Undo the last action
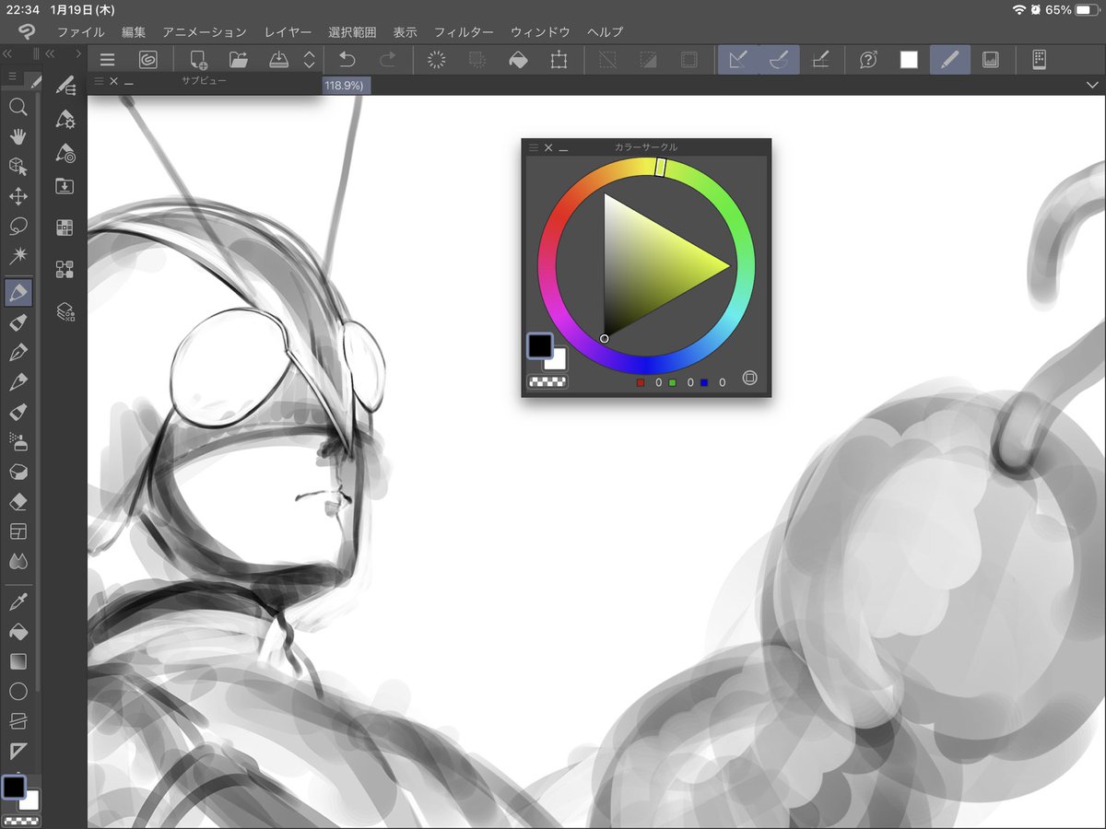Viewport: 1106px width, 829px height. click(347, 60)
